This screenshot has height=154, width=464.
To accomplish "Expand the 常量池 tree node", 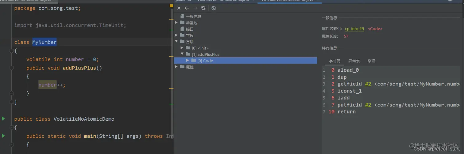I will (176, 23).
